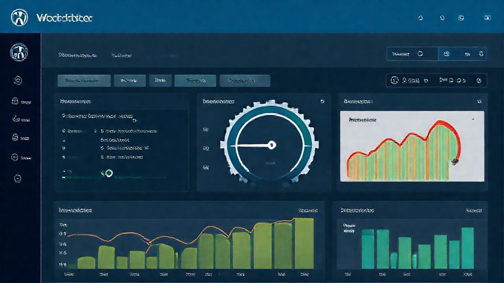
Task: Click the fourth filter button in the button row
Action: click(x=196, y=80)
